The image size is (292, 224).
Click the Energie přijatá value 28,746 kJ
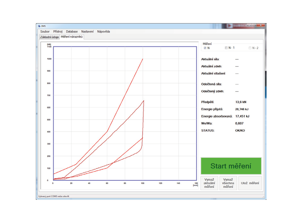pos(242,109)
